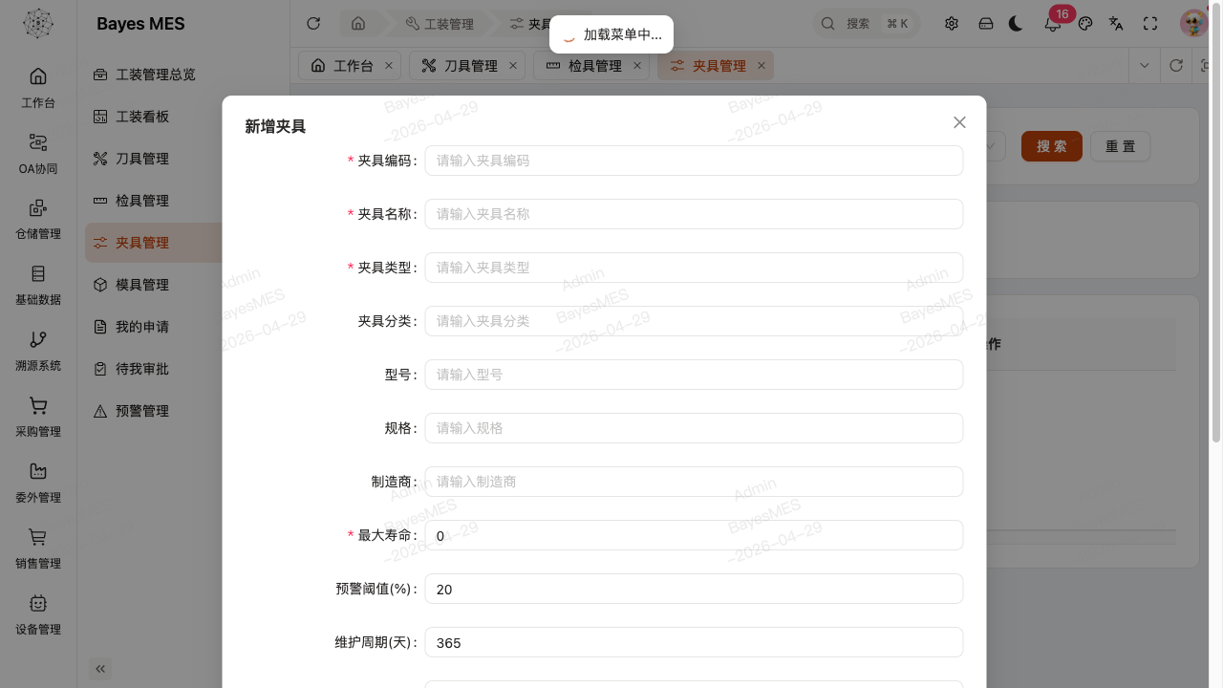Click the 最大寿命 number field
The width and height of the screenshot is (1223, 688).
point(694,535)
